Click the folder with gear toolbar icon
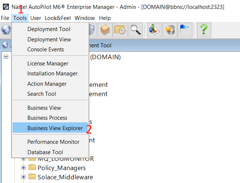This screenshot has width=240, height=183. (x=120, y=30)
